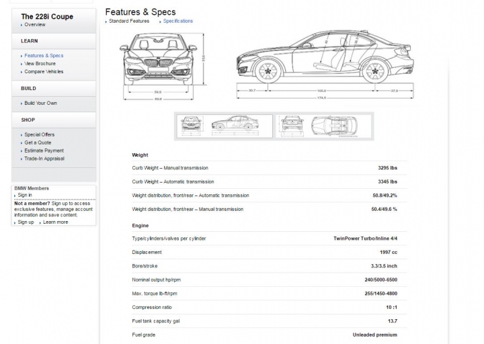Select the Unleaded premium fuel grade value
Viewport: 484px width, 344px height.
click(374, 335)
